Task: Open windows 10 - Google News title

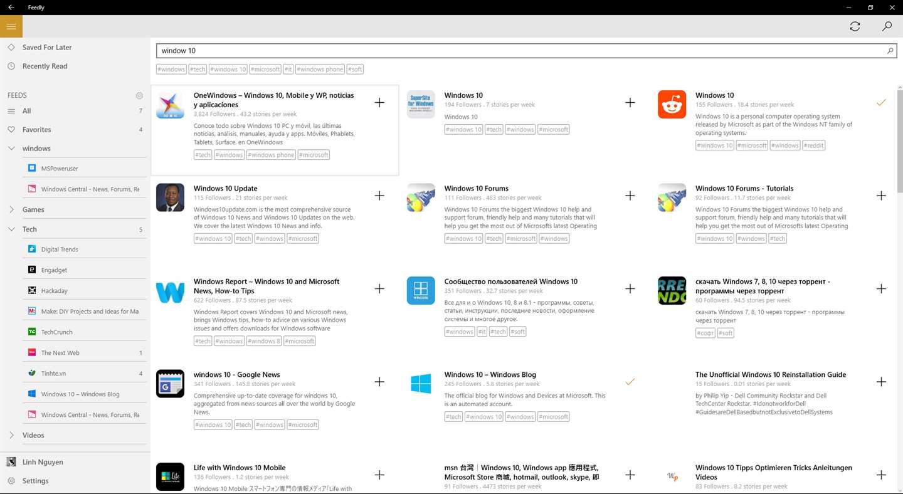Action: click(x=237, y=375)
